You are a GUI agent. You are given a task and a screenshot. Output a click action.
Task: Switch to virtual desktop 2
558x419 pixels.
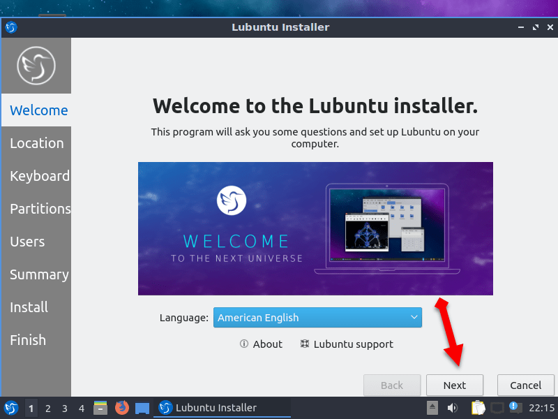[x=48, y=408]
